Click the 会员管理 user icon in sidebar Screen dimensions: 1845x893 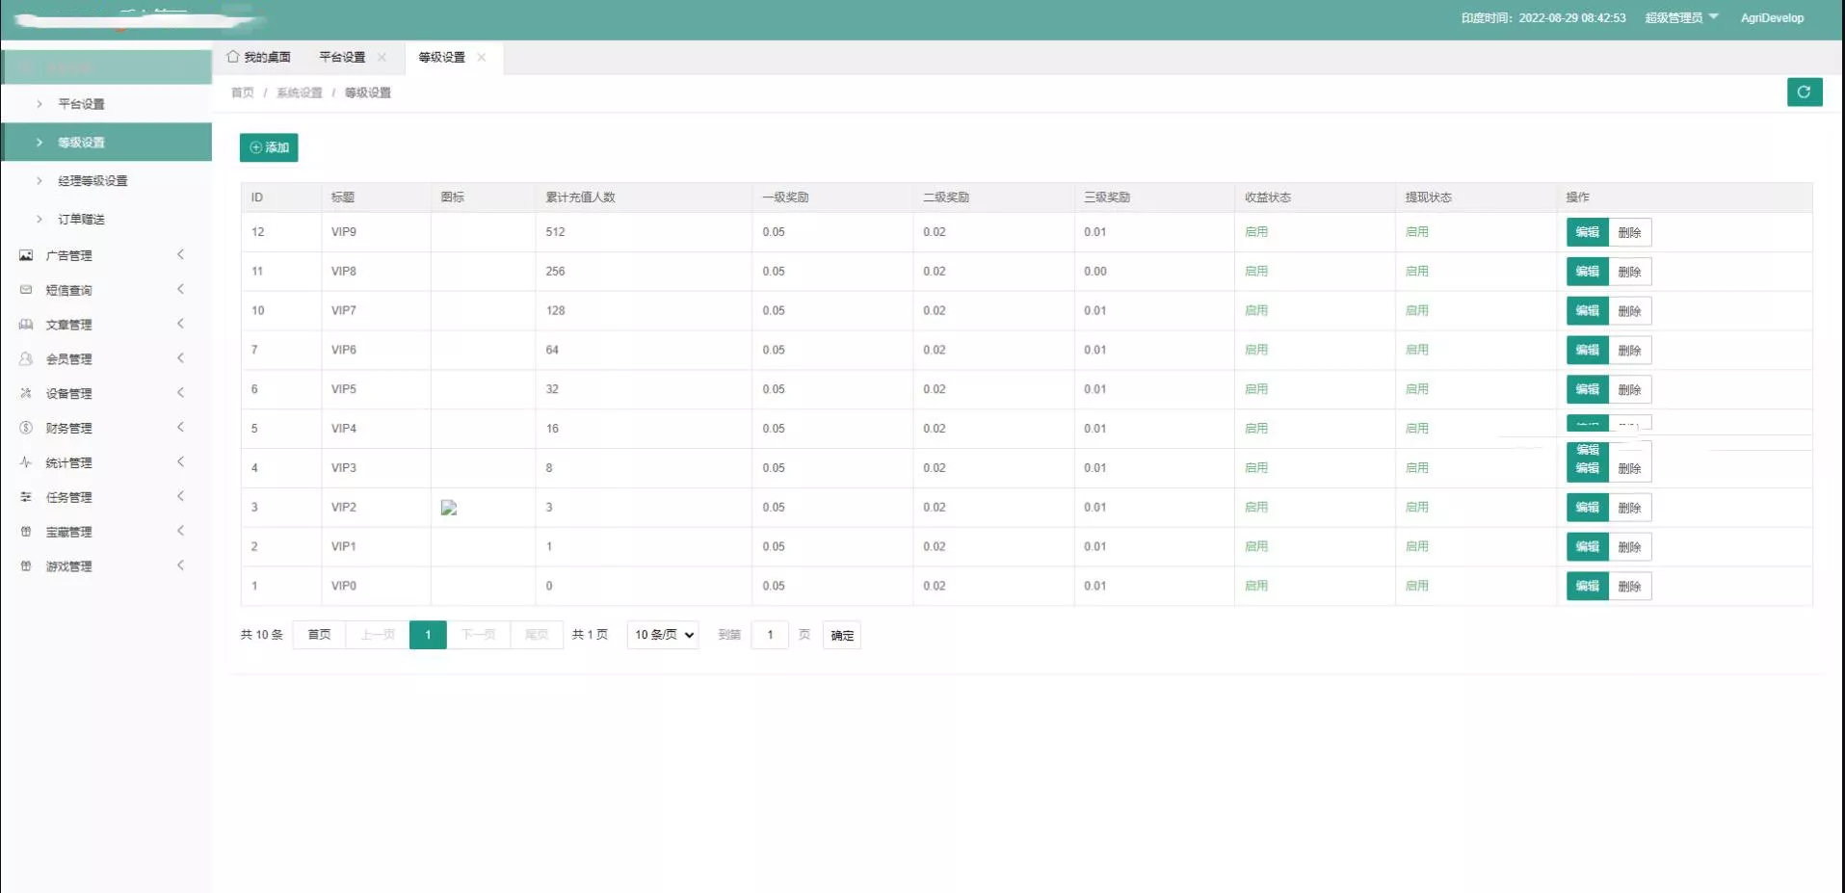(x=26, y=359)
